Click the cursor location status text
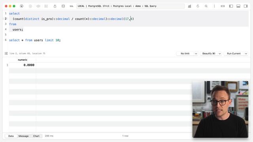 pyautogui.click(x=27, y=54)
